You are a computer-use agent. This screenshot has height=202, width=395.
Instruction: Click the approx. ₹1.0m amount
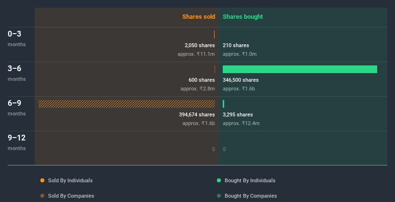coord(240,54)
